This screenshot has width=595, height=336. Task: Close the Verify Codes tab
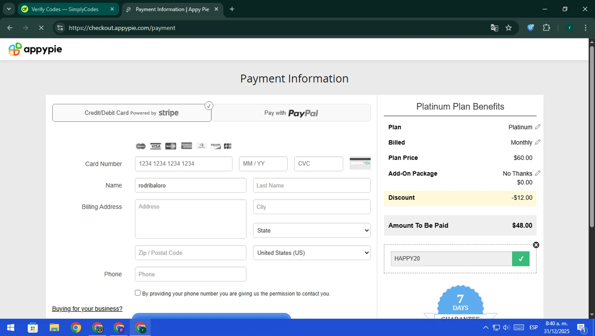[112, 9]
